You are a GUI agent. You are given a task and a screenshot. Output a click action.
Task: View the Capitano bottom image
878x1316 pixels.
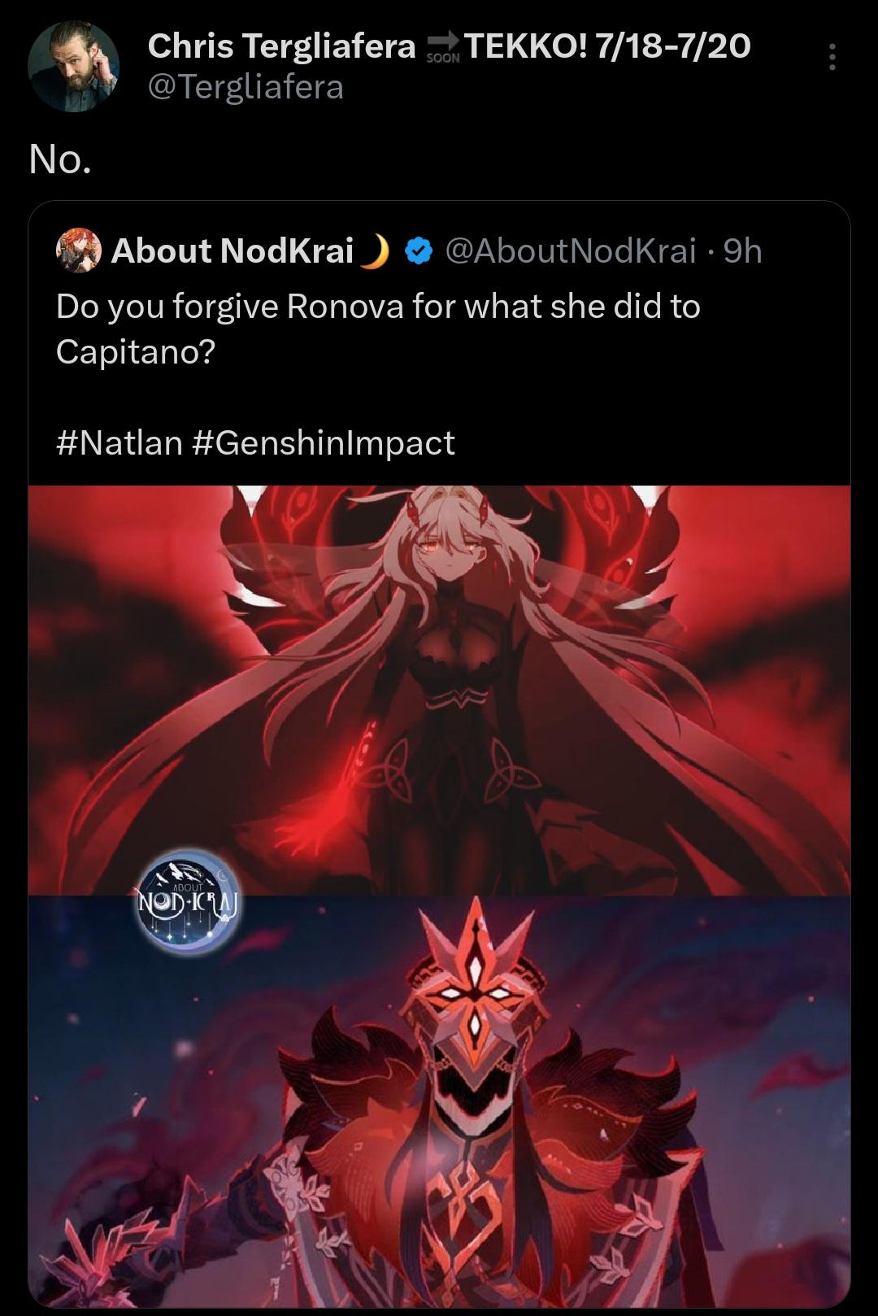[439, 1101]
